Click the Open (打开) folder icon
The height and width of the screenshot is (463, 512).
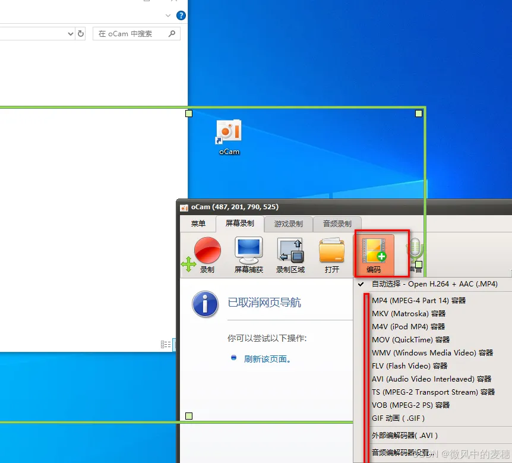pyautogui.click(x=332, y=255)
